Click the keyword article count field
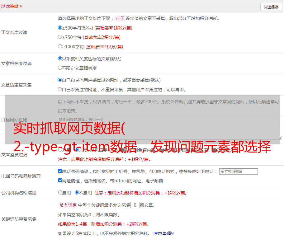The image size is (284, 239). tap(135, 205)
